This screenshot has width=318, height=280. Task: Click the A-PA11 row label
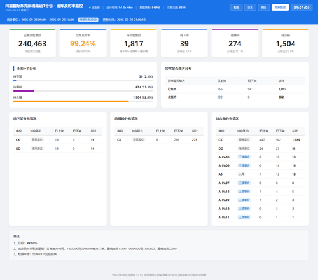[x=224, y=218]
